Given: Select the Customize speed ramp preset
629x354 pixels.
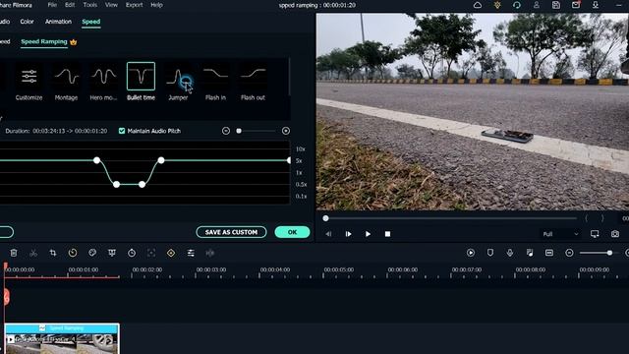Looking at the screenshot, I should coord(29,82).
